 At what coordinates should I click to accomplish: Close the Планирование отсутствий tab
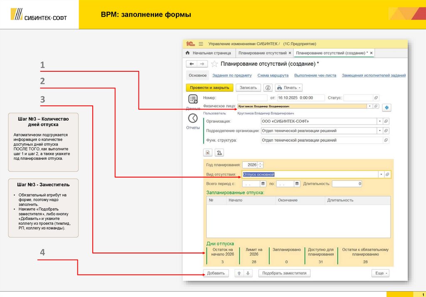click(x=290, y=53)
